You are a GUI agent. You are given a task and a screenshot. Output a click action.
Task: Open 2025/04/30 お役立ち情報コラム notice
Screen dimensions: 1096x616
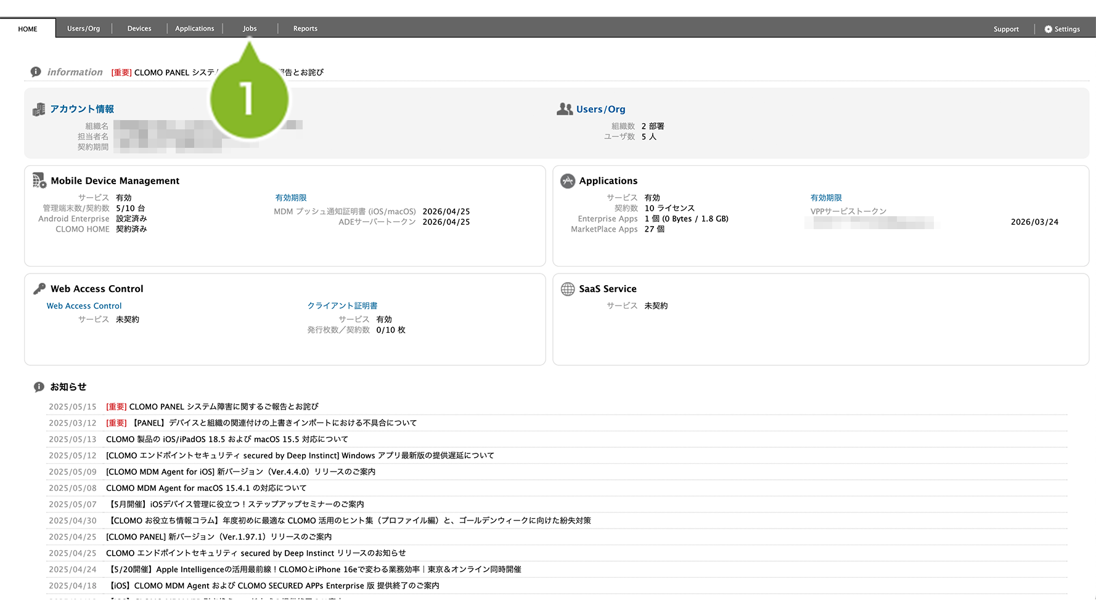[x=349, y=521]
